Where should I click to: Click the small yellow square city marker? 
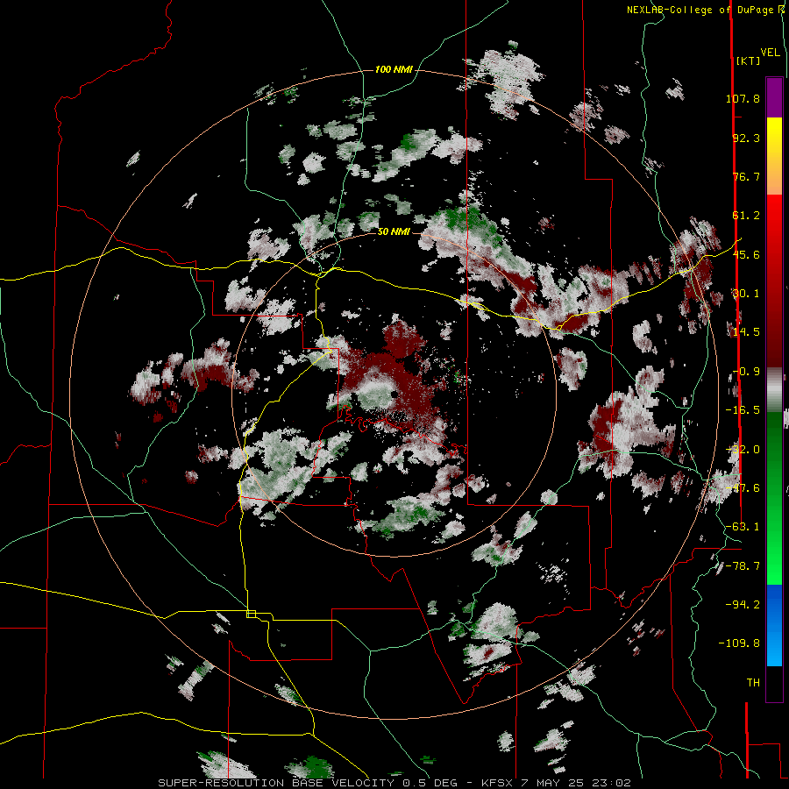[x=251, y=614]
